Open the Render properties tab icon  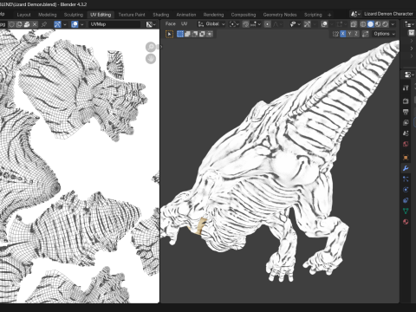point(406,101)
